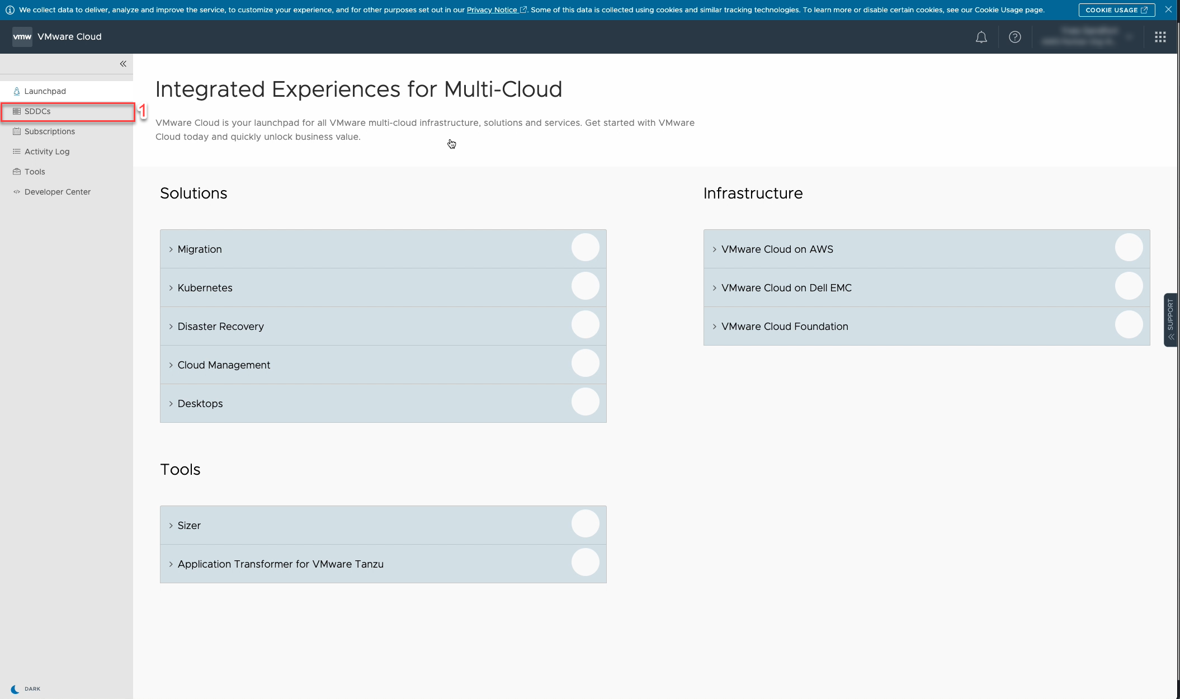Expand VMware Cloud on AWS row
Viewport: 1180px width, 699px height.
coord(927,249)
